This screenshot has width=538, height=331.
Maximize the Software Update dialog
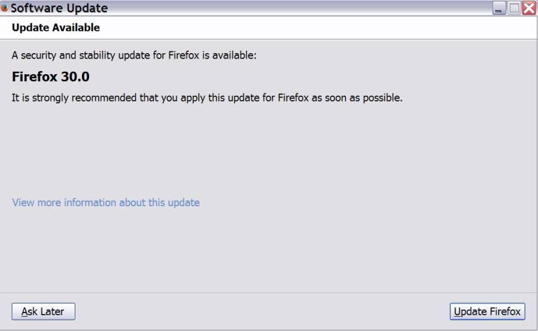click(514, 8)
